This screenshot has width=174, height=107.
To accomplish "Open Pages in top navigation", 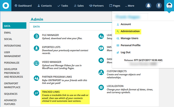I will tap(115, 6).
